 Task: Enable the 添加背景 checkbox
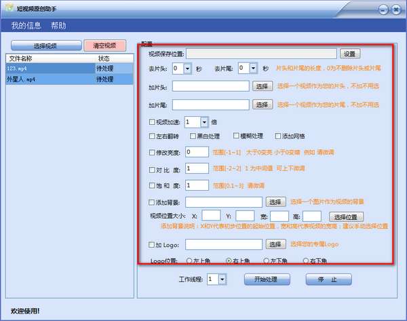151,202
